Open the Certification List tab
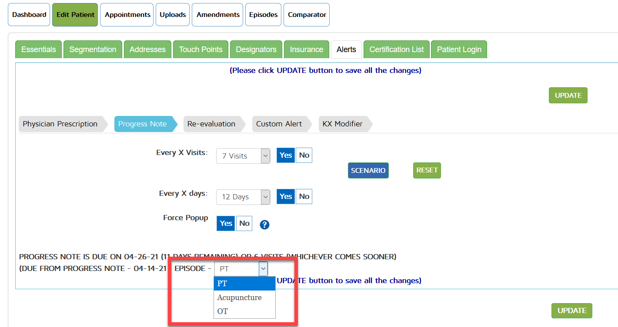618x327 pixels. click(x=396, y=50)
